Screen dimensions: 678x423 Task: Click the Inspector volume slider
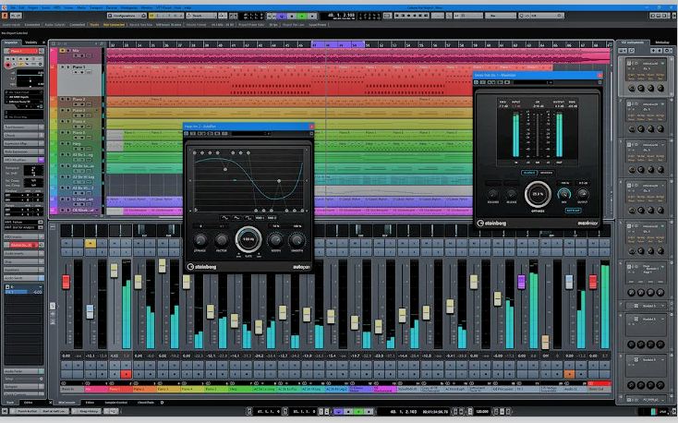(x=30, y=74)
